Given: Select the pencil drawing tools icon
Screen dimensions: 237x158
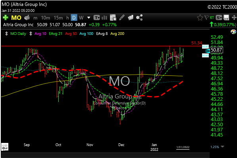Looking at the screenshot, I should click(x=122, y=17).
